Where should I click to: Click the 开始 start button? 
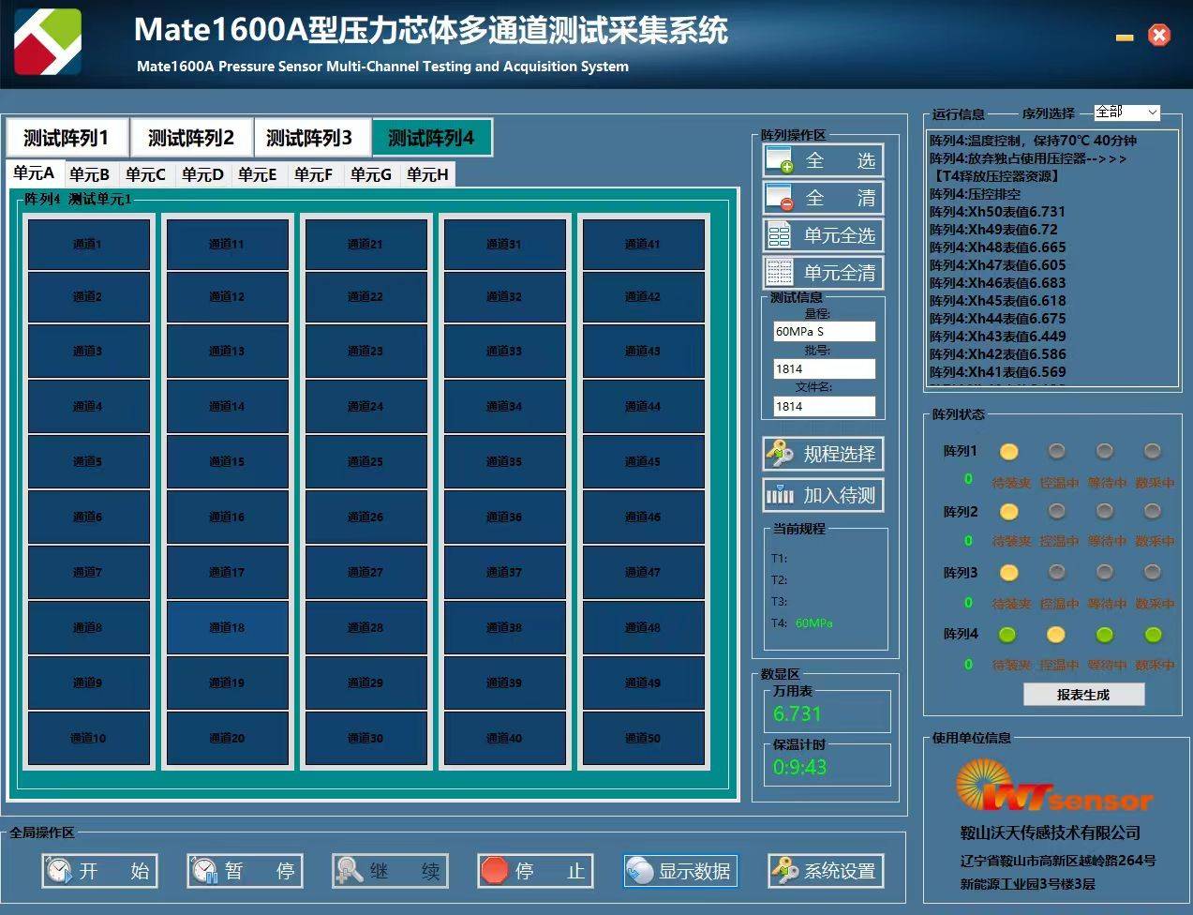coord(100,871)
